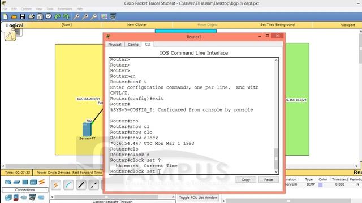Viewport: 362px width, 203px height.
Task: Open the drawing palette icon
Action: tap(104, 16)
